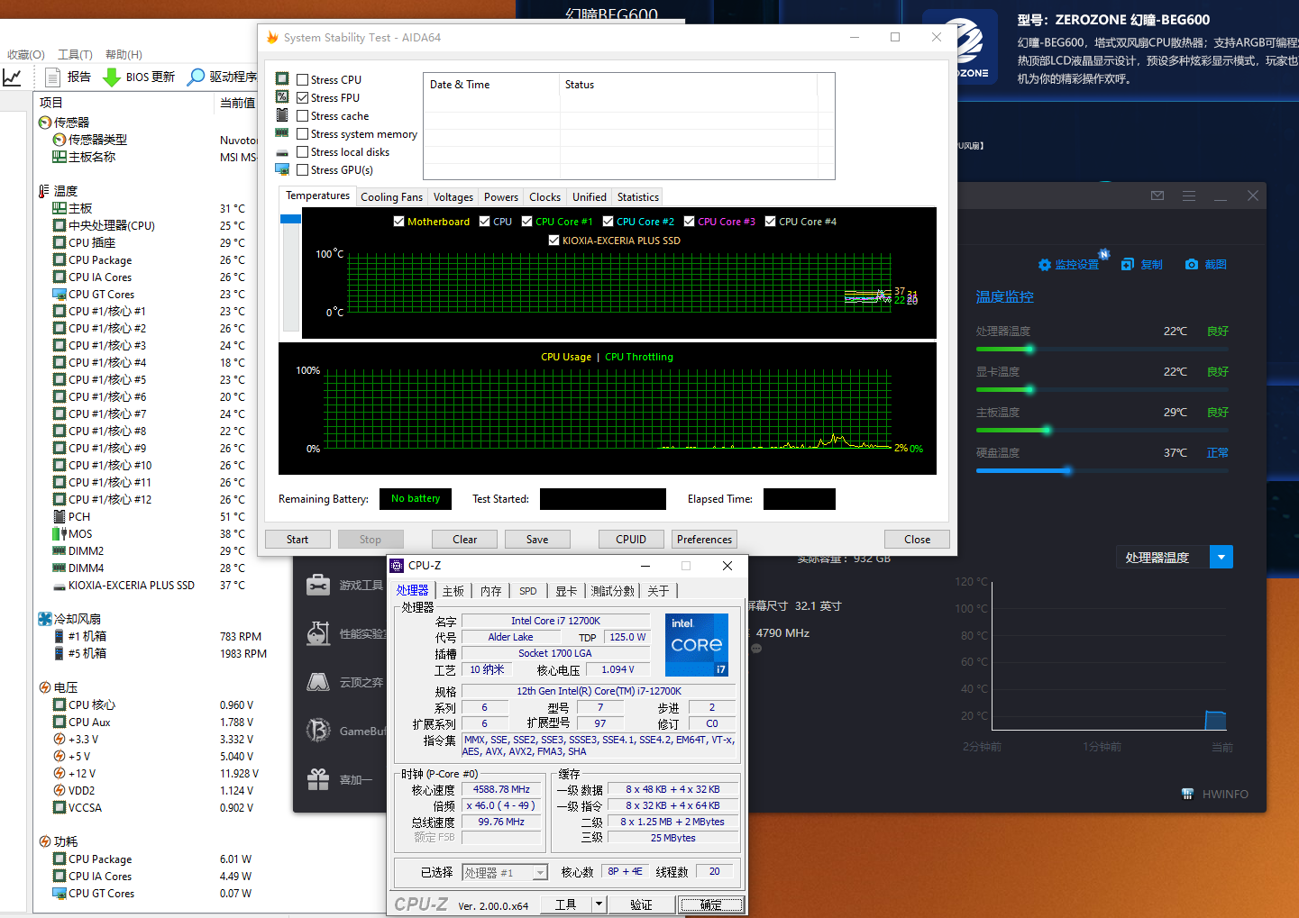Enable Stress local disks checkbox
This screenshot has height=918, width=1299.
pyautogui.click(x=303, y=152)
